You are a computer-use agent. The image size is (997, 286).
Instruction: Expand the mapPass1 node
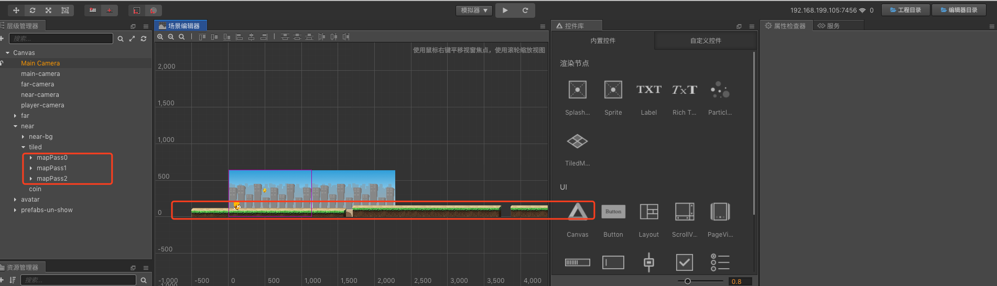coord(31,168)
